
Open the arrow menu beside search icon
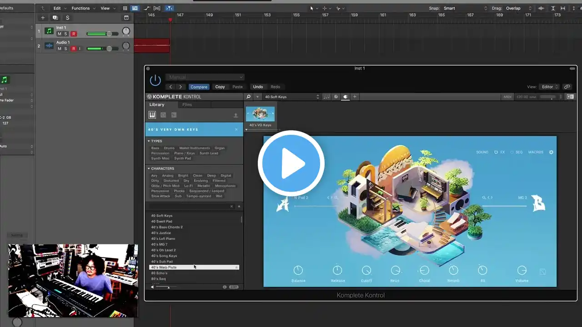257,97
